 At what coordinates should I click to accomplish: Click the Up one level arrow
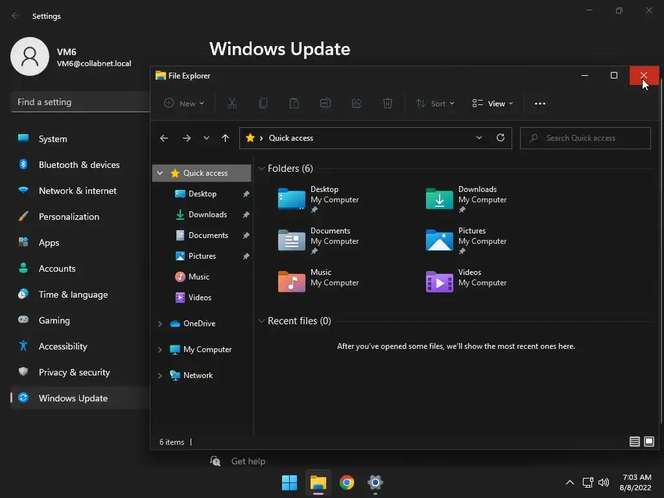(x=225, y=138)
